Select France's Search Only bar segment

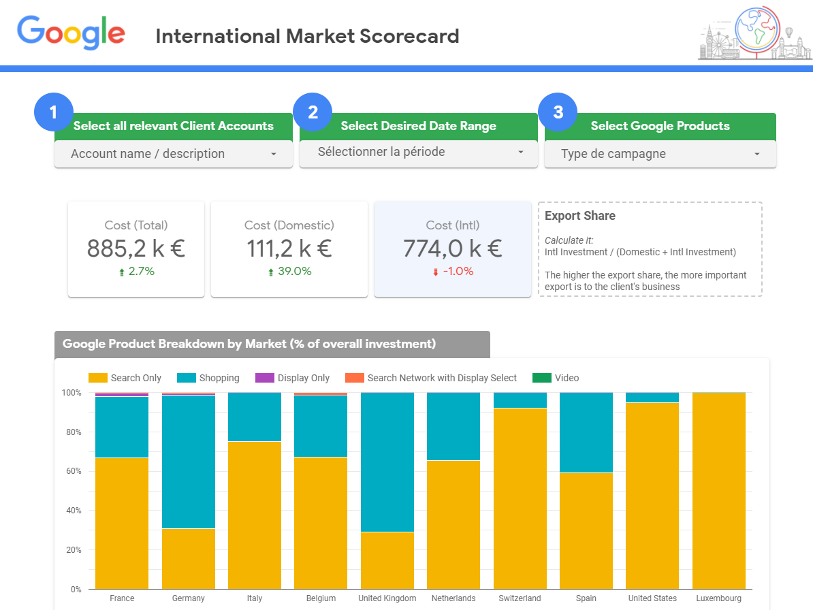122,524
